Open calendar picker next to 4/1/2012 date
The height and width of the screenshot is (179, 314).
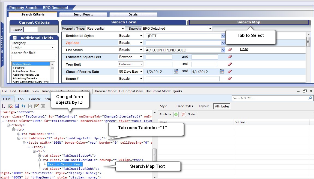(x=222, y=71)
